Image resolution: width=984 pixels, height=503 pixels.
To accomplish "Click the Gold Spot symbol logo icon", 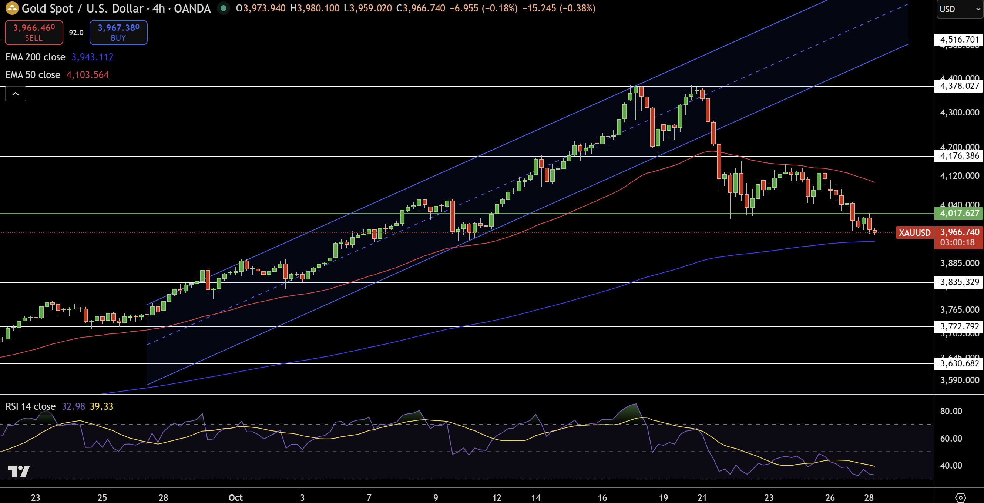I will 12,8.
